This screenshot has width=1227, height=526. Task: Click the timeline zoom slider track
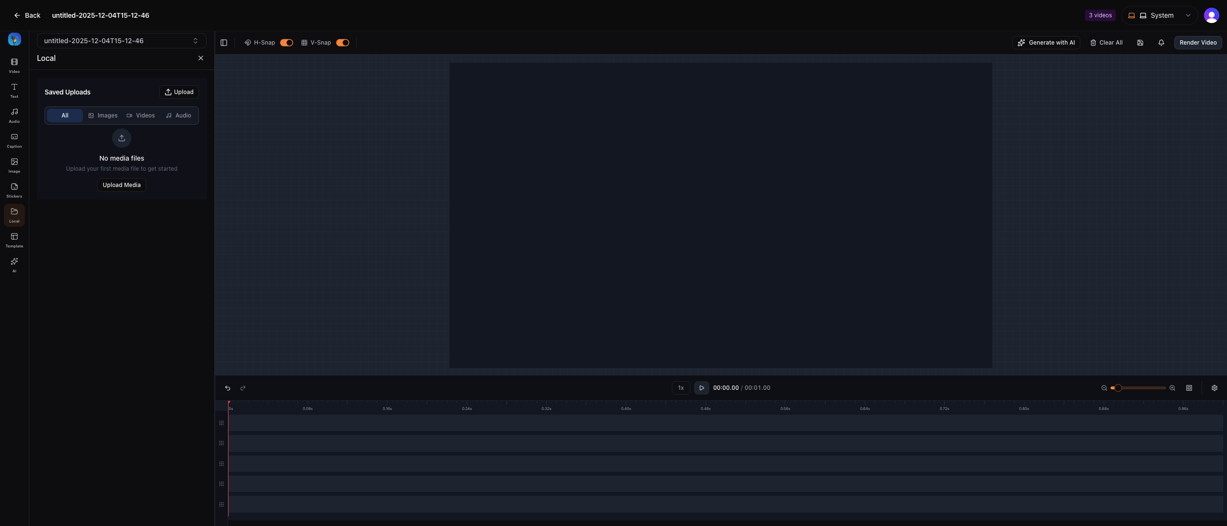[x=1146, y=388]
